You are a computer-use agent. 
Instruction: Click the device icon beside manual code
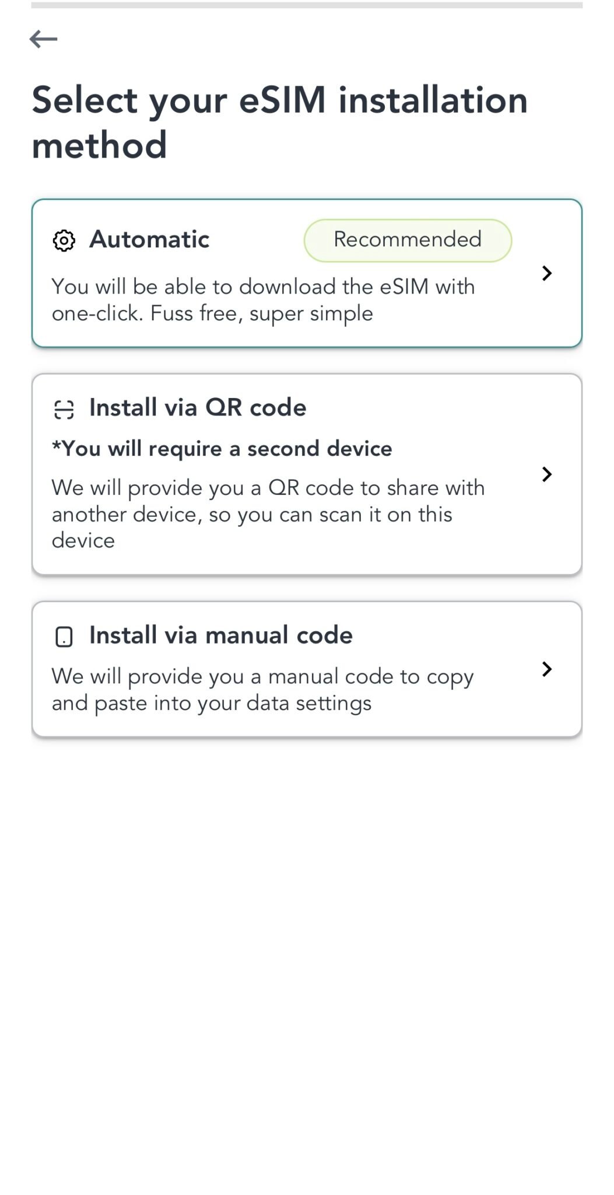tap(64, 637)
